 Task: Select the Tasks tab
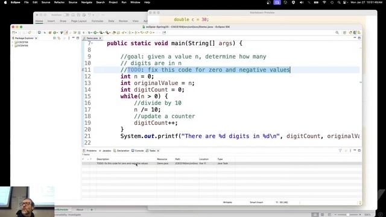tap(151, 151)
